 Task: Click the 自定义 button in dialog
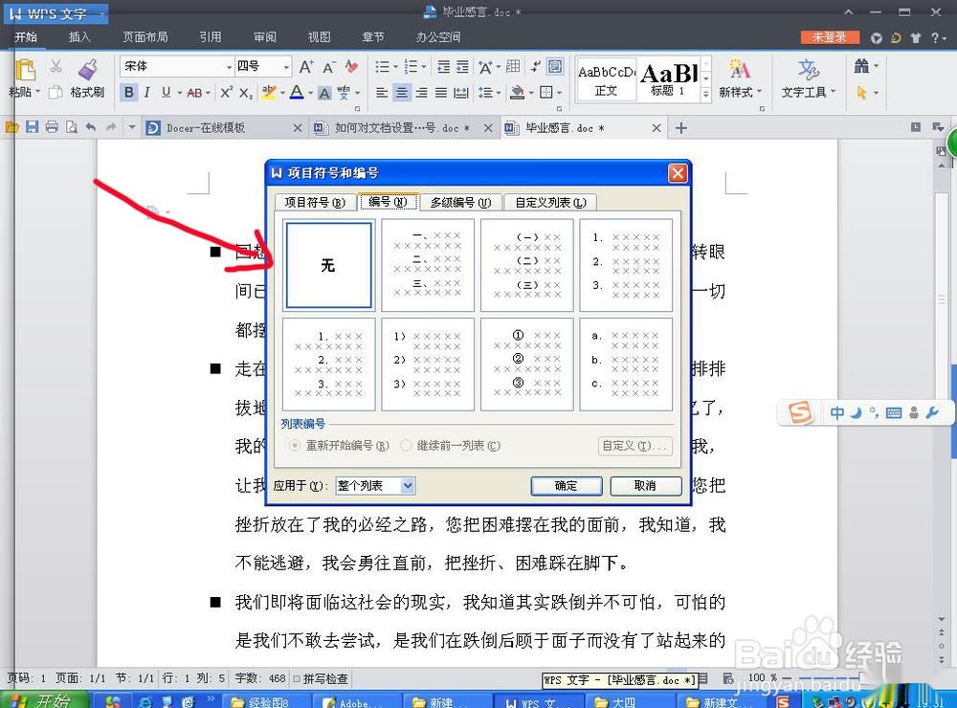634,446
